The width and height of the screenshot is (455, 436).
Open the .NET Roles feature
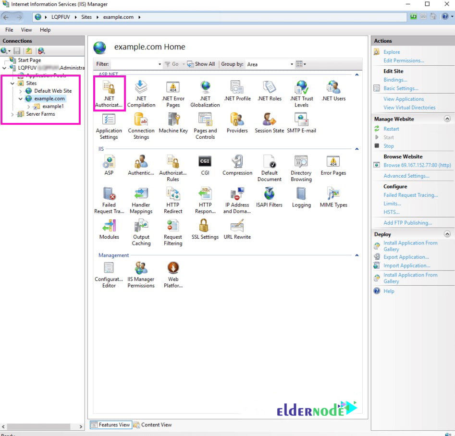coord(270,90)
